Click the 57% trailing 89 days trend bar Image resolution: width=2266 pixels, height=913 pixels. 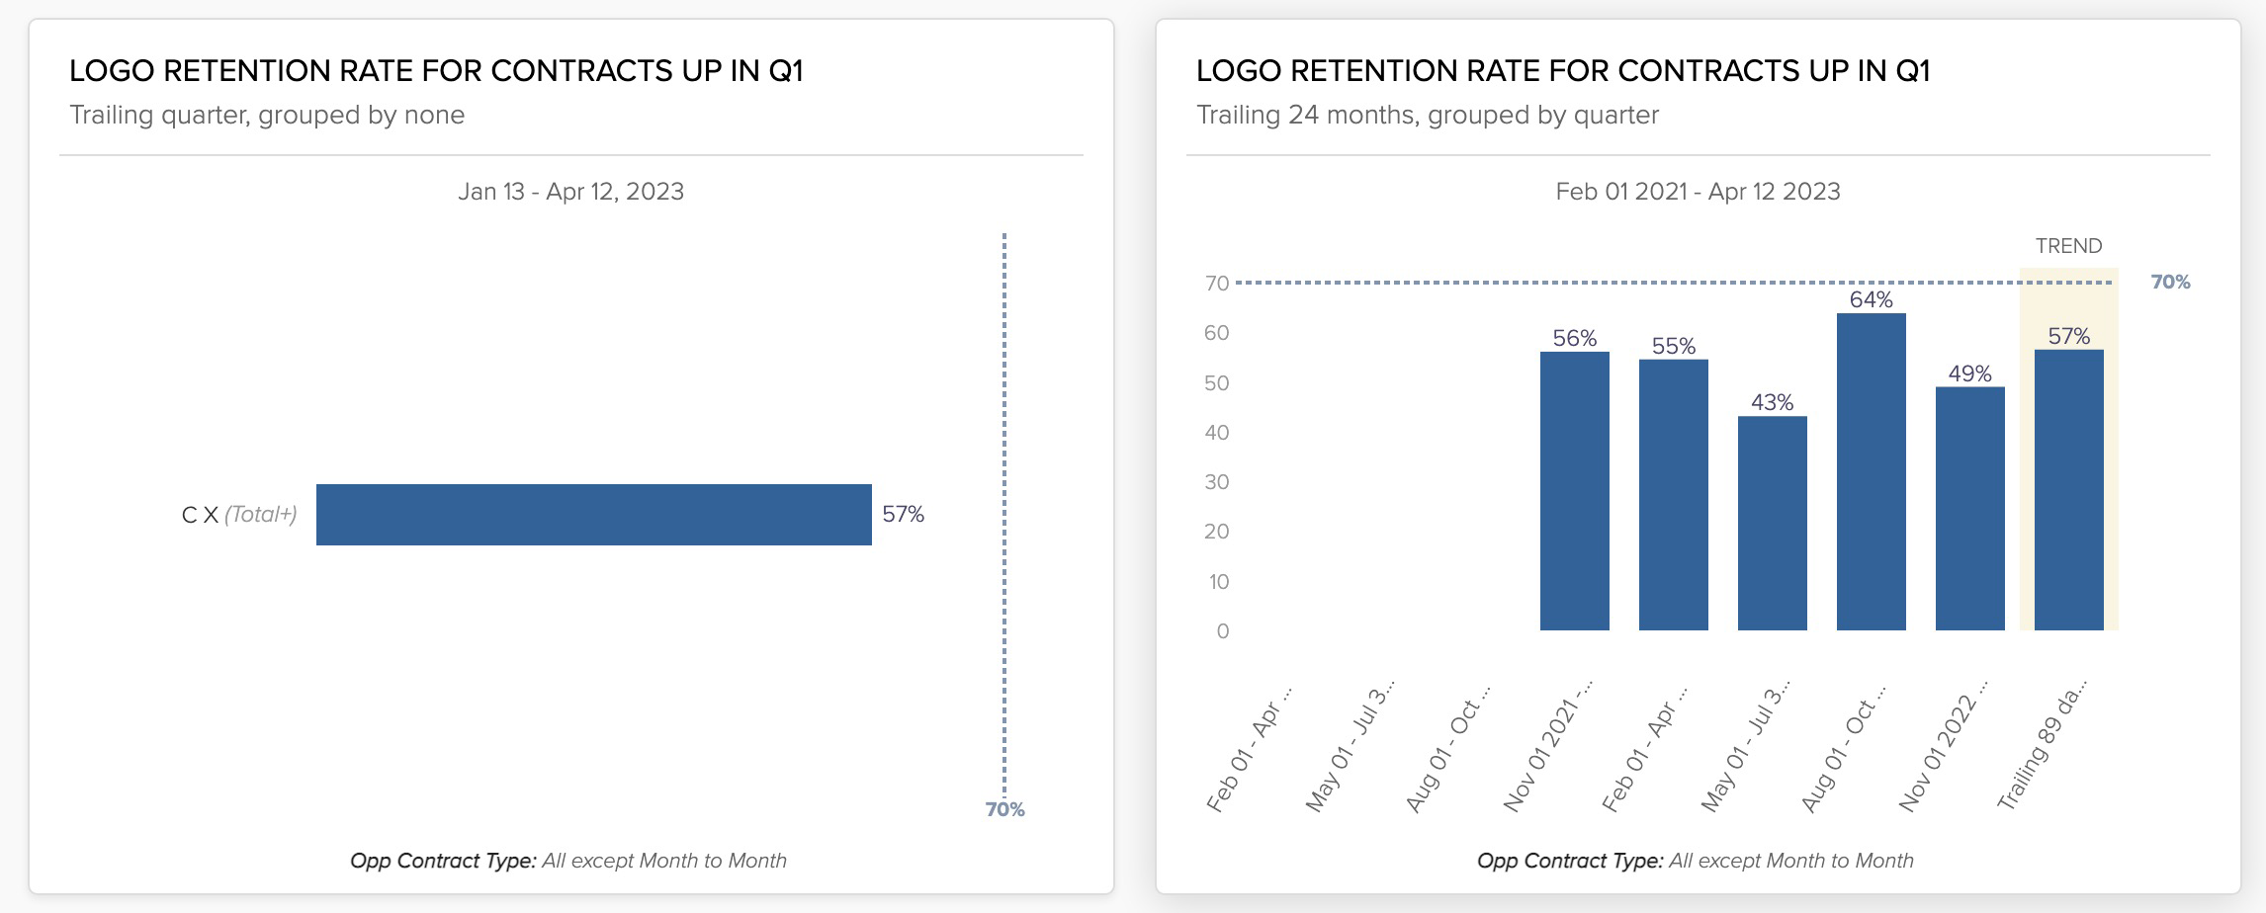2068,490
